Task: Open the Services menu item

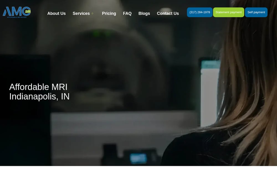Action: tap(81, 13)
